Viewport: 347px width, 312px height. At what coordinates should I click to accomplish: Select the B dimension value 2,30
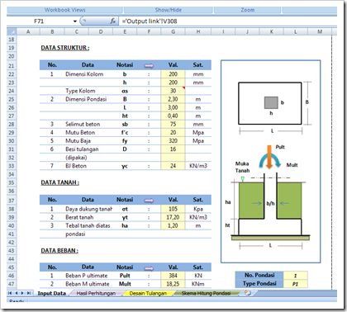(x=173, y=99)
